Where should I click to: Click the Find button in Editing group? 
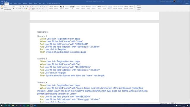click(x=139, y=6)
